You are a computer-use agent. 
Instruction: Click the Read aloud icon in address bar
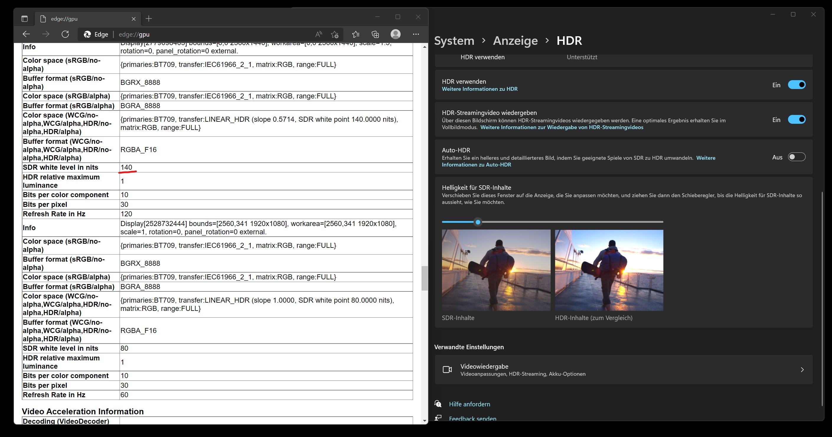click(x=319, y=34)
